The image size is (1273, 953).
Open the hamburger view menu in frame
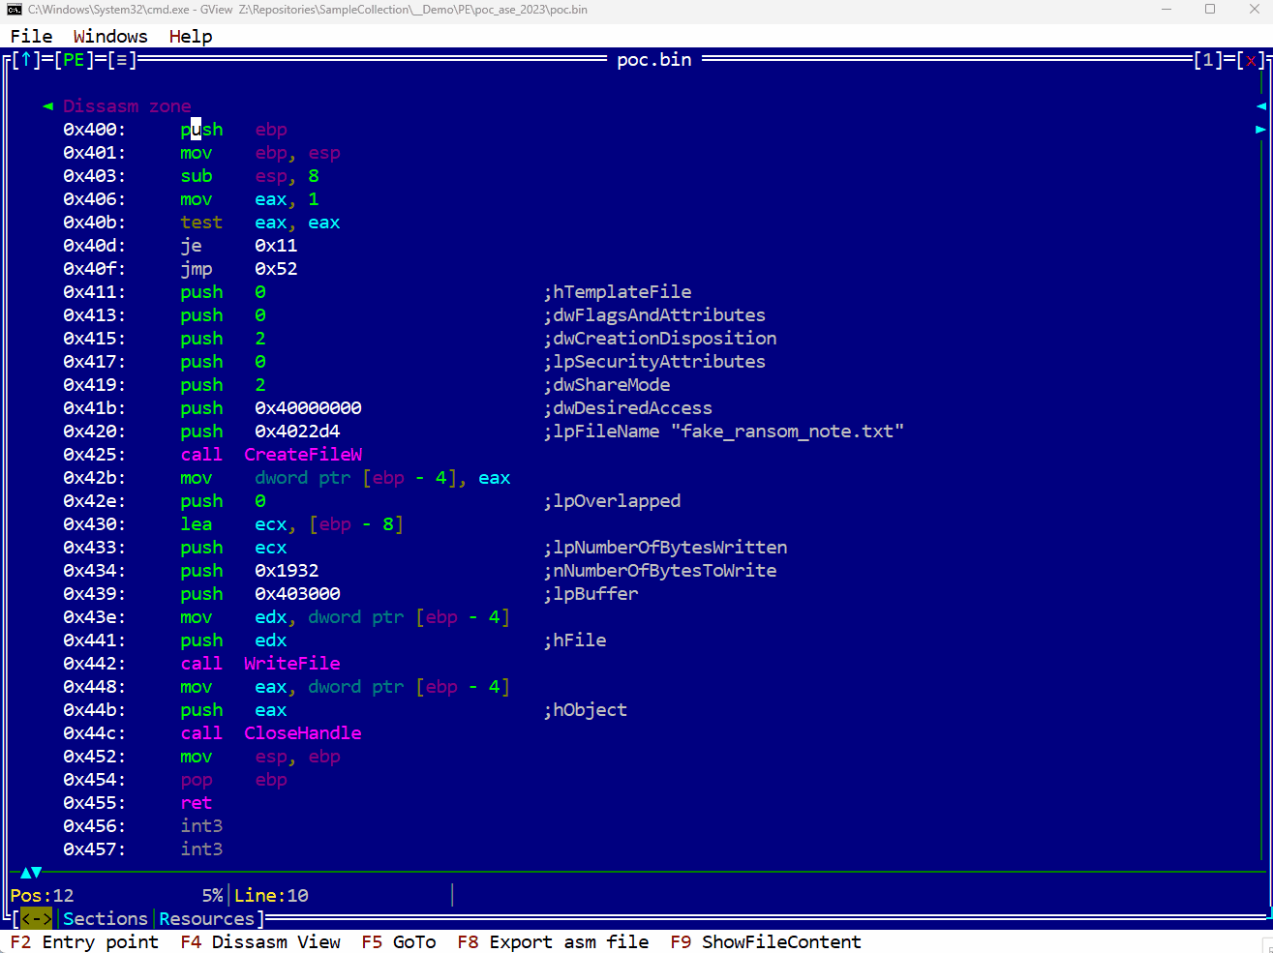coord(122,60)
